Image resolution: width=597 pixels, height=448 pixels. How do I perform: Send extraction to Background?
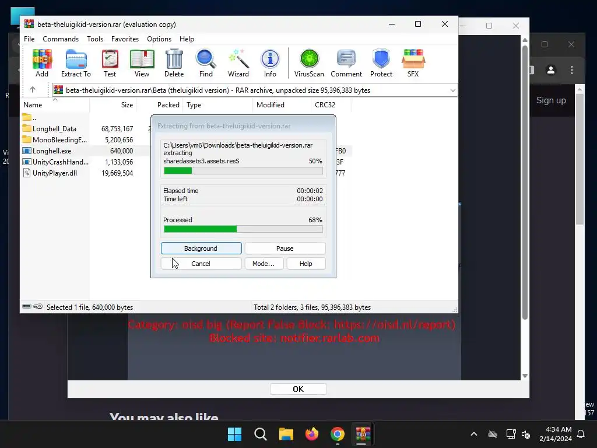pyautogui.click(x=201, y=249)
